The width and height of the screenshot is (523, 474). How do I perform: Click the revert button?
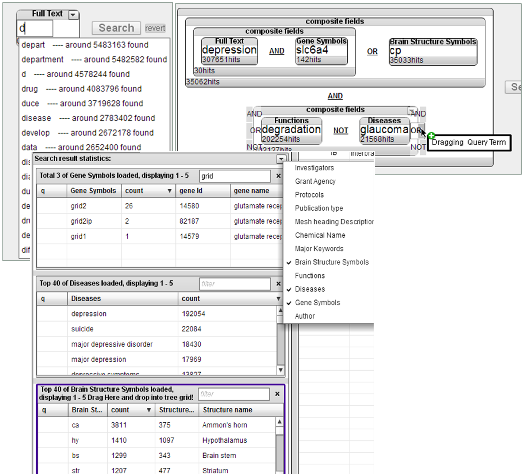point(155,28)
